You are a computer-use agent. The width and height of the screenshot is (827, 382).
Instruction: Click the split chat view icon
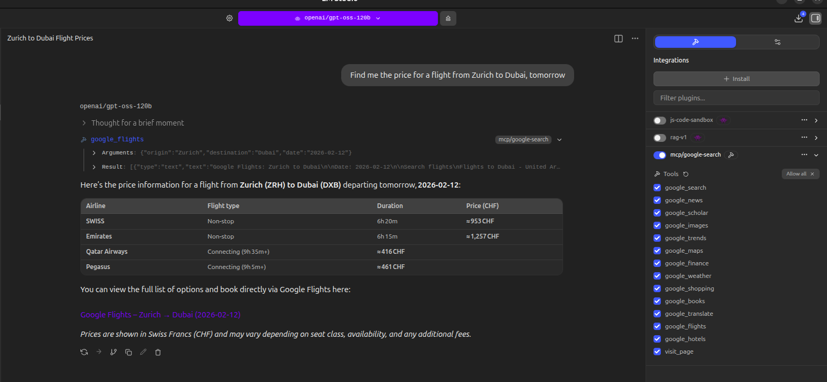point(618,38)
